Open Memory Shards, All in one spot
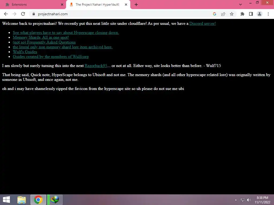Image resolution: width=274 pixels, height=205 pixels. click(x=41, y=37)
